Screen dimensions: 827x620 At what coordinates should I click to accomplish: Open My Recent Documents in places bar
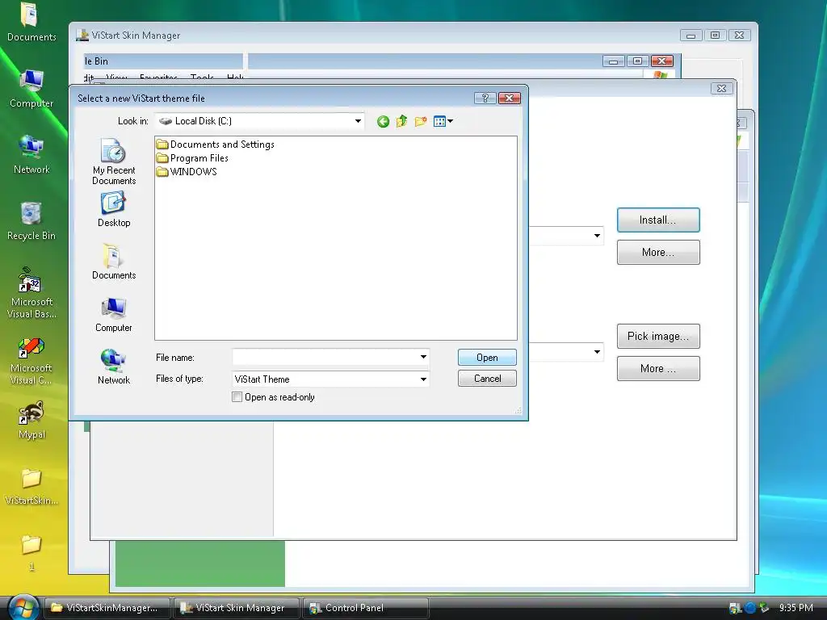114,161
